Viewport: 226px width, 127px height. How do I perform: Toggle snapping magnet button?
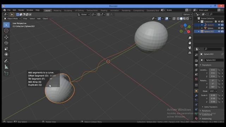pos(99,14)
